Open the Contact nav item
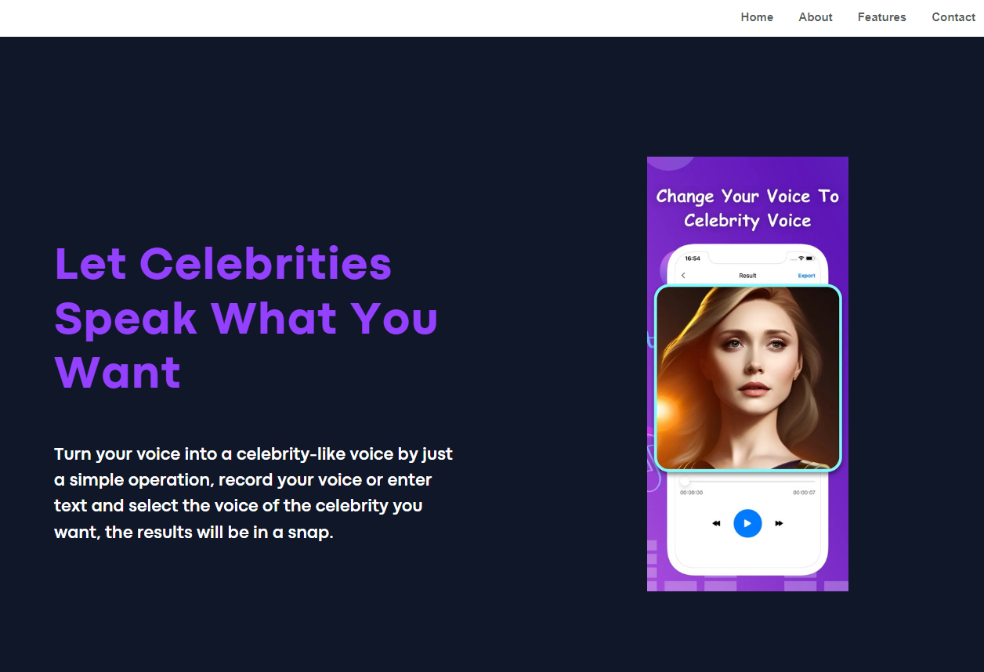 953,17
